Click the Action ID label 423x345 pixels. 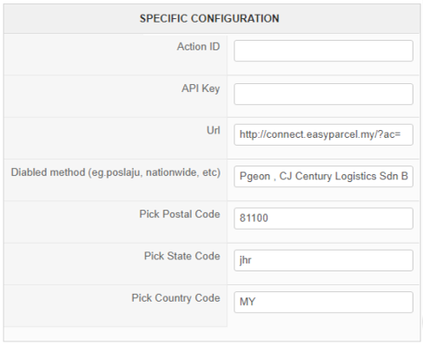(198, 47)
